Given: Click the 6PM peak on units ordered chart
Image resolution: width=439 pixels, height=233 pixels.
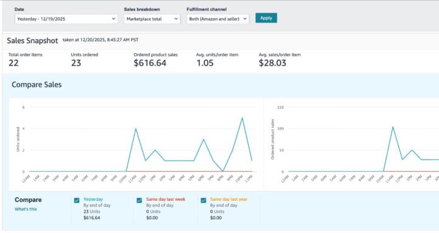Looking at the screenshot, I should coord(204,139).
